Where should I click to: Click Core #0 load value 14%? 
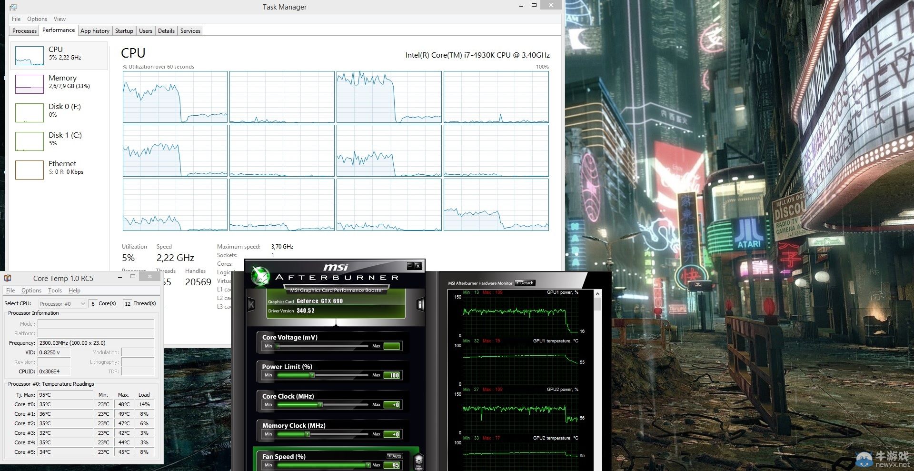[144, 404]
